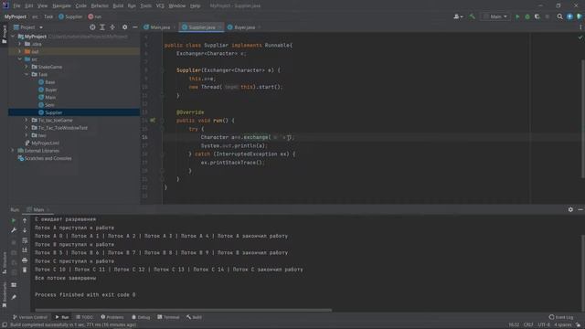This screenshot has height=329, width=585.
Task: Expand the out folder
Action: point(20,51)
